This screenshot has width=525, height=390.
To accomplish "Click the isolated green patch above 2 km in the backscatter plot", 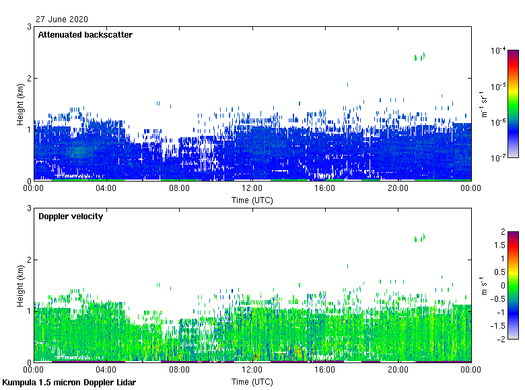I will tap(419, 57).
